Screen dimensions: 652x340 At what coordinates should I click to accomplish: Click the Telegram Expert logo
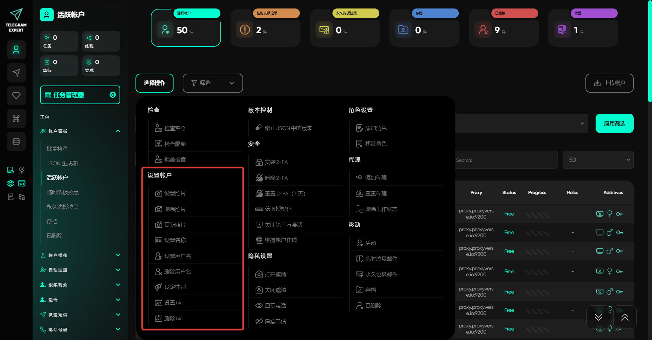16,20
